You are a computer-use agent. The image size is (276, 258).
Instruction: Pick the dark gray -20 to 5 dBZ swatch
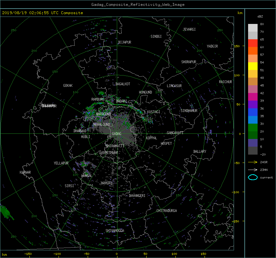point(253,150)
